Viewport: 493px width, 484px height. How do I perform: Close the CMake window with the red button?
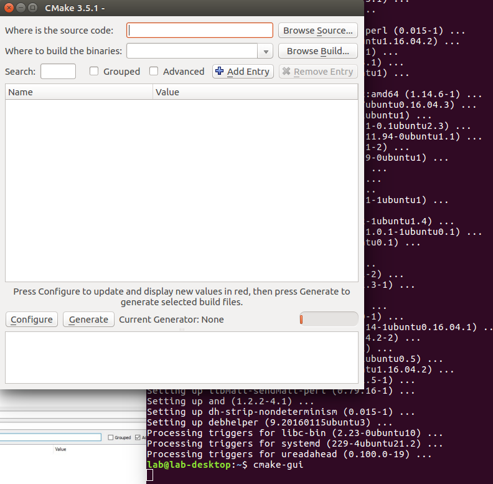[9, 7]
